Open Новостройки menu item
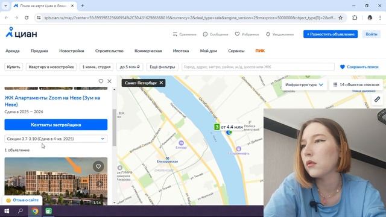The height and width of the screenshot is (217, 386). 72,51
